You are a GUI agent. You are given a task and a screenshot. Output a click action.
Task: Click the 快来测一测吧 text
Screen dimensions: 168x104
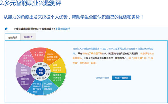tap(102, 78)
